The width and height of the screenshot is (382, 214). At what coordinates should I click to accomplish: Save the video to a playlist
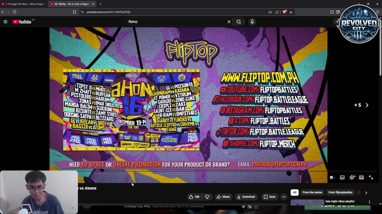[x=269, y=197]
